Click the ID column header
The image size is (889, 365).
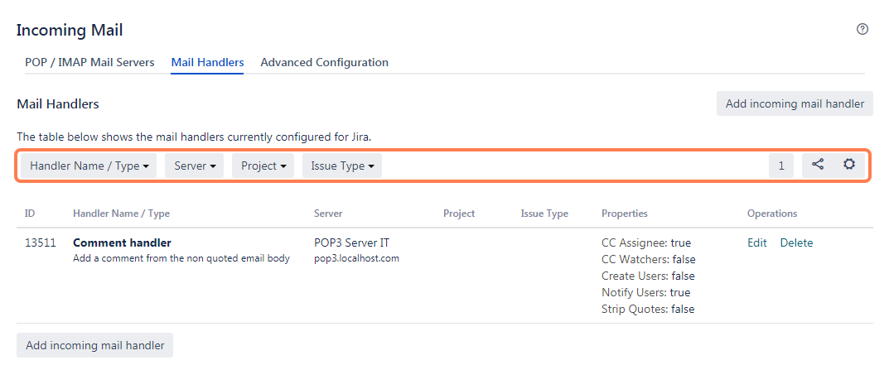coord(30,214)
